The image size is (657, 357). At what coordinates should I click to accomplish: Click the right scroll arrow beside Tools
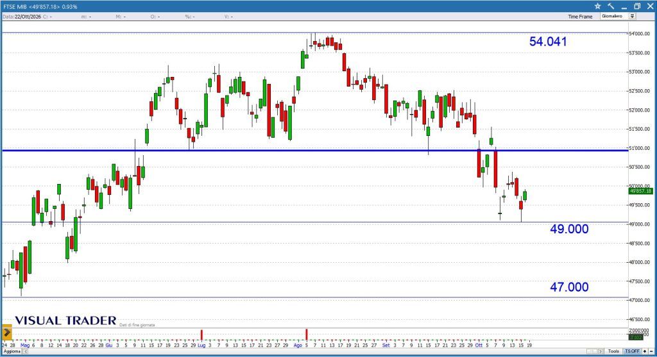coord(601,351)
